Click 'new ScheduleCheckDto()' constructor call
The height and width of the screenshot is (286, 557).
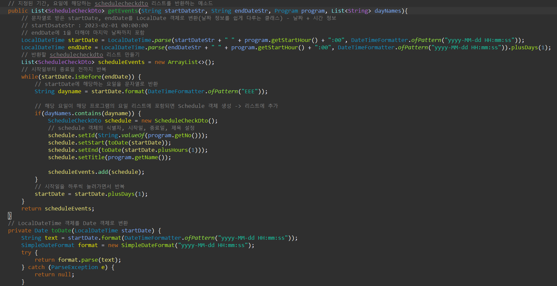pos(178,121)
